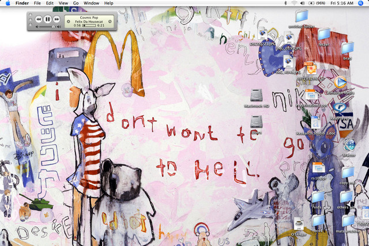
Task: Select the Presentation1.ppt file
Action: tap(311, 96)
